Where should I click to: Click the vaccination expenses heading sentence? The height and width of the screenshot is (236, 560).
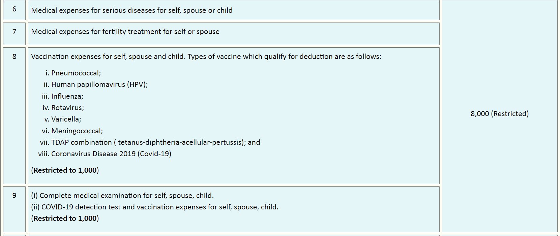click(x=206, y=57)
